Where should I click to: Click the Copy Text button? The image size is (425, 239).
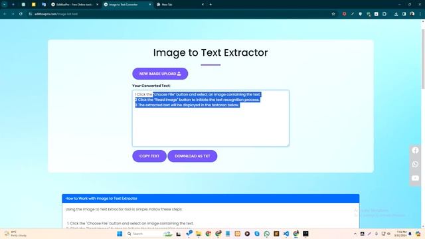tap(149, 156)
